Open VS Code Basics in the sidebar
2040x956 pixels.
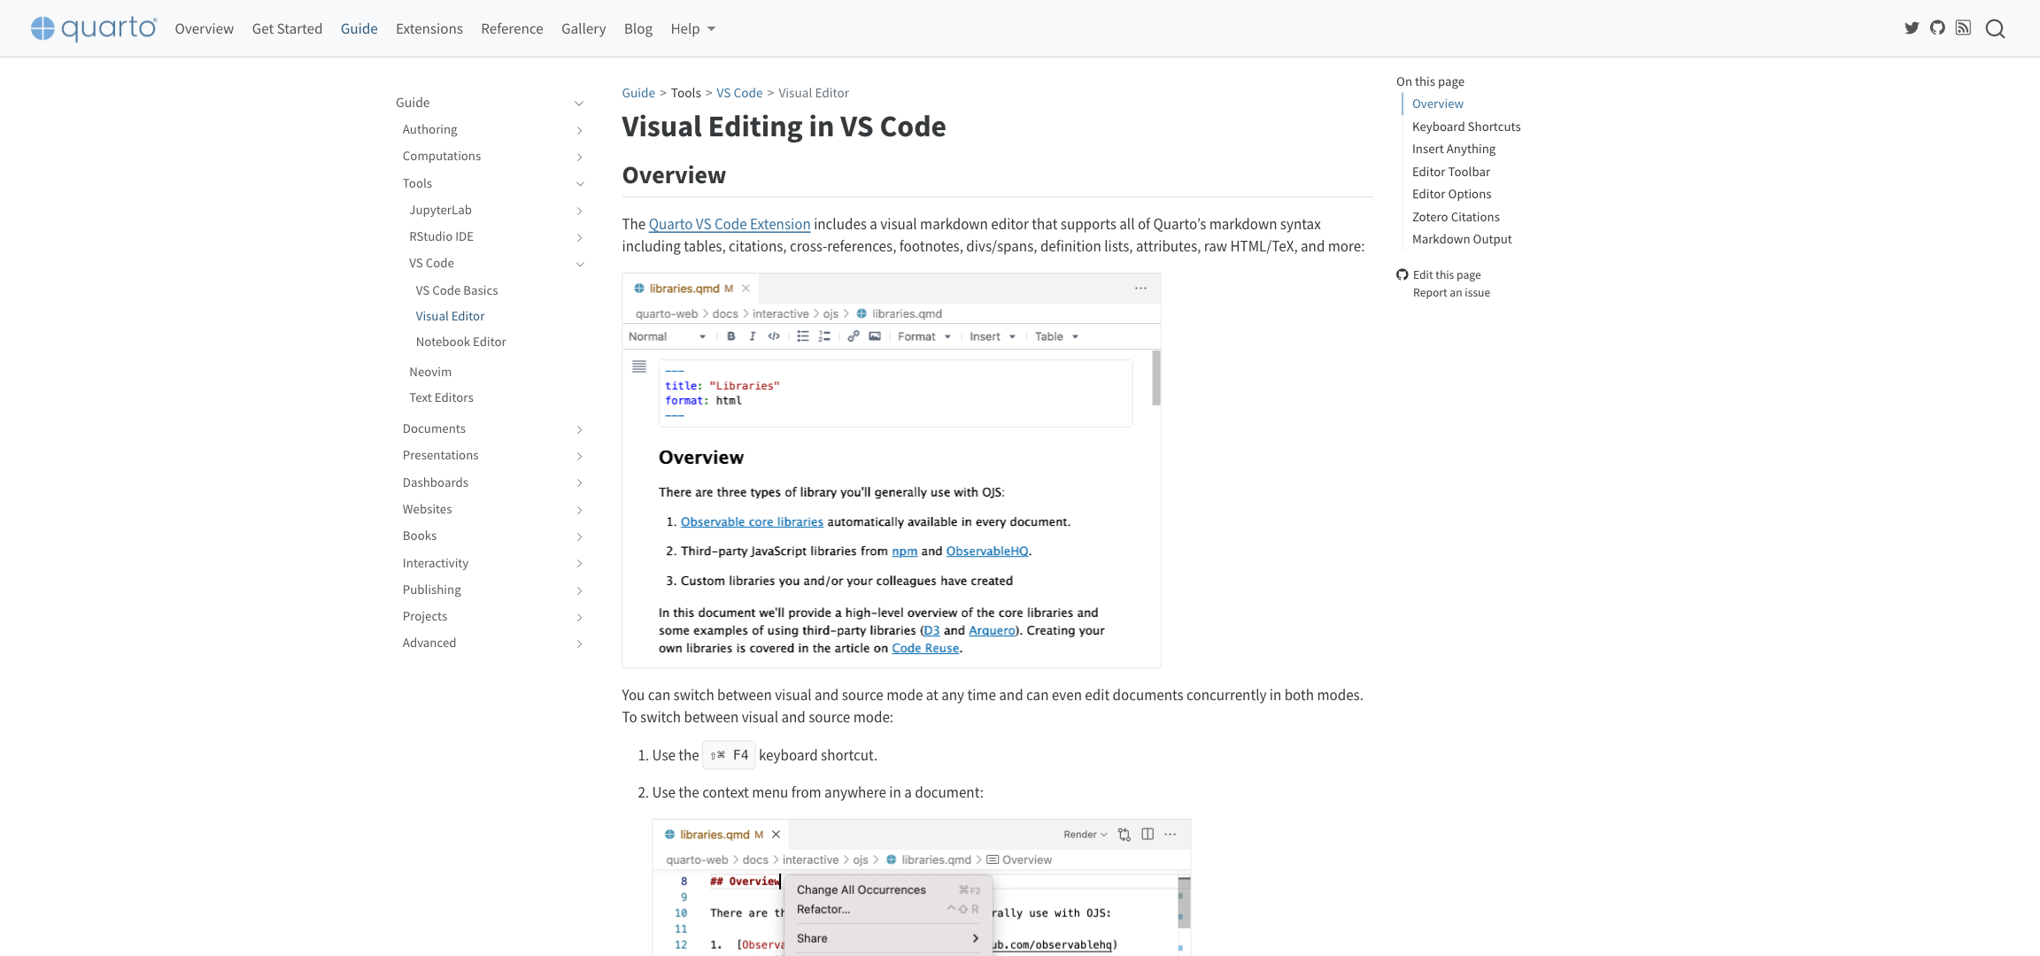pyautogui.click(x=457, y=290)
